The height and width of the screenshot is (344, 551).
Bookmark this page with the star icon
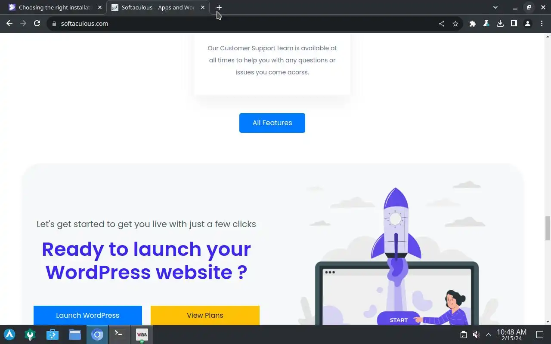click(455, 24)
